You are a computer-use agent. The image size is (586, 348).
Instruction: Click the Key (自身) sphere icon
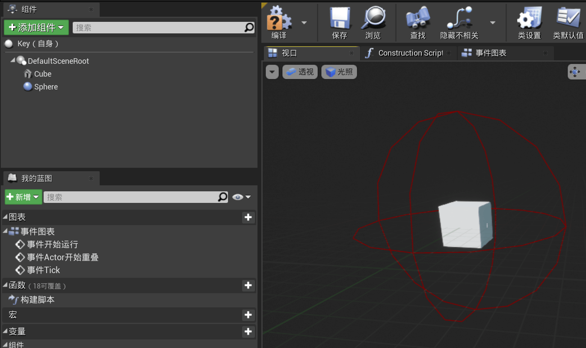click(x=9, y=44)
